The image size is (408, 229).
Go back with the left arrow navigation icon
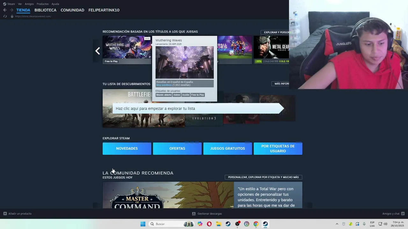tap(5, 10)
